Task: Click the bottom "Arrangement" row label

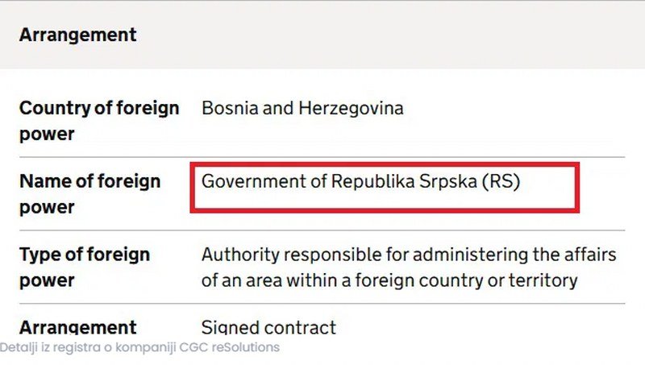Action: coord(77,328)
